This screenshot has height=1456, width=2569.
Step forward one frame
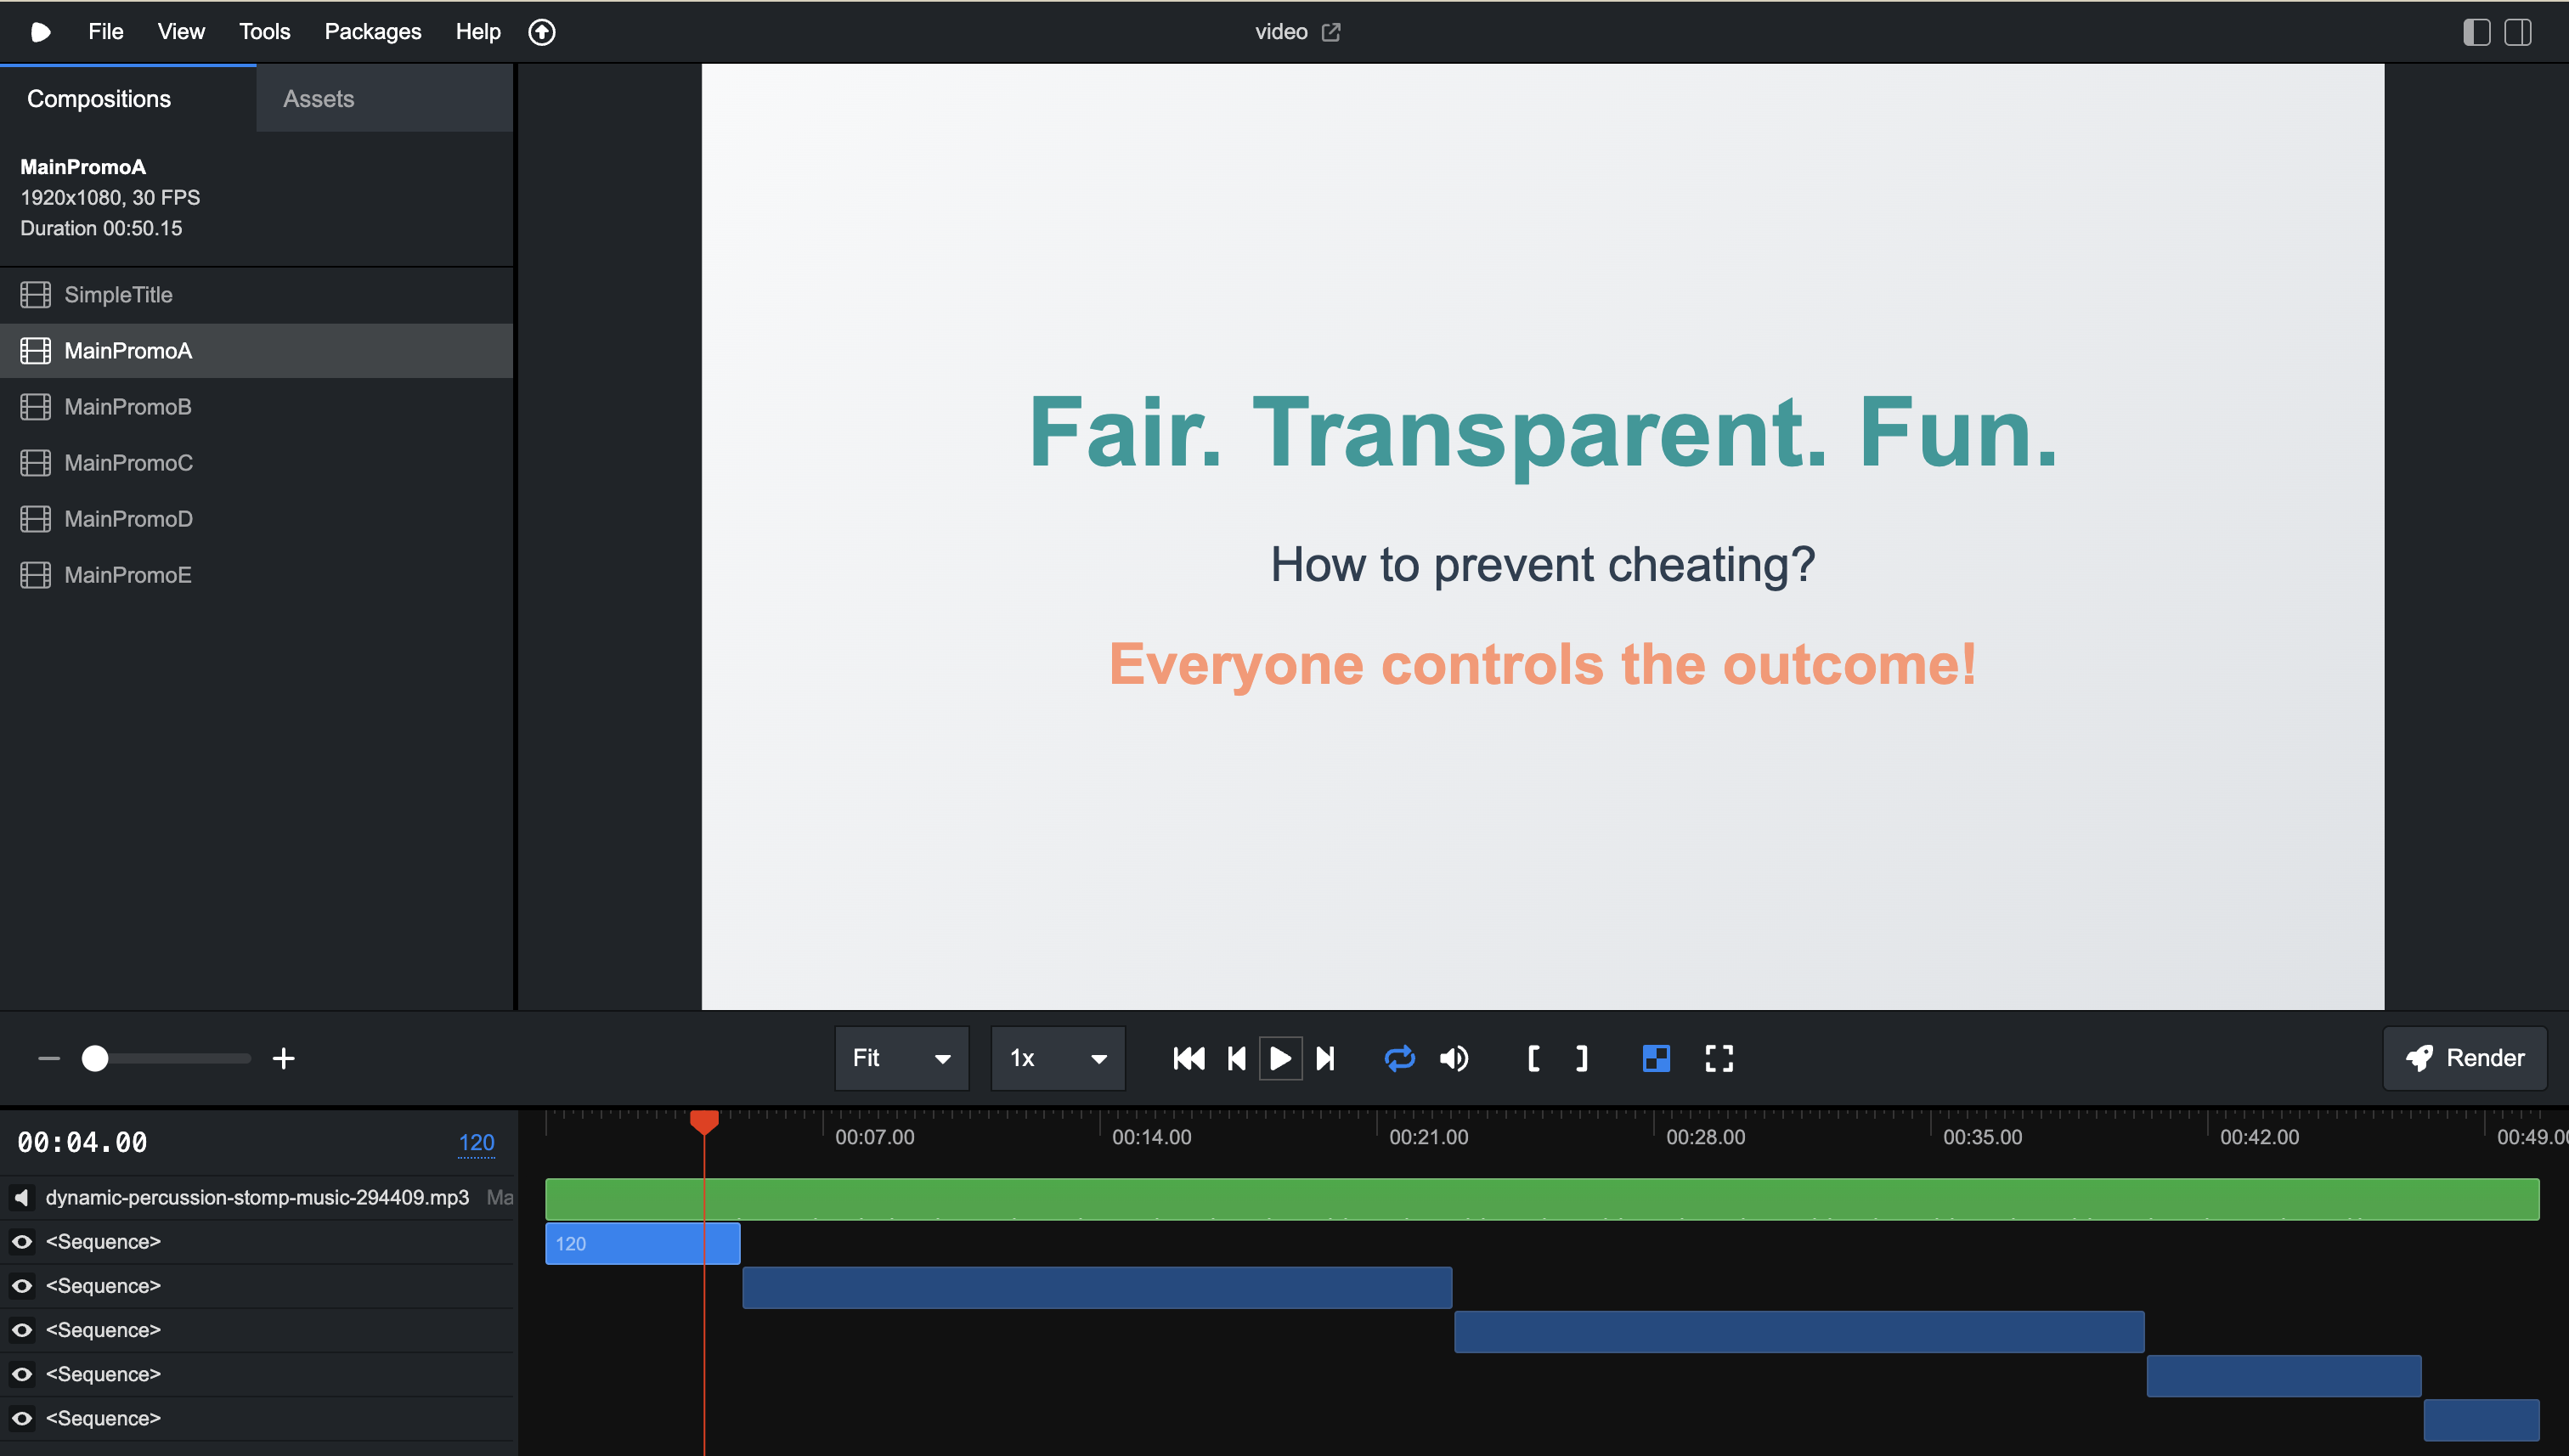(x=1327, y=1058)
